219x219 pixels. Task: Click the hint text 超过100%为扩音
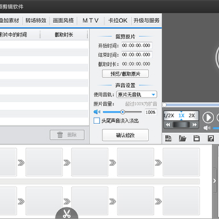(141, 104)
